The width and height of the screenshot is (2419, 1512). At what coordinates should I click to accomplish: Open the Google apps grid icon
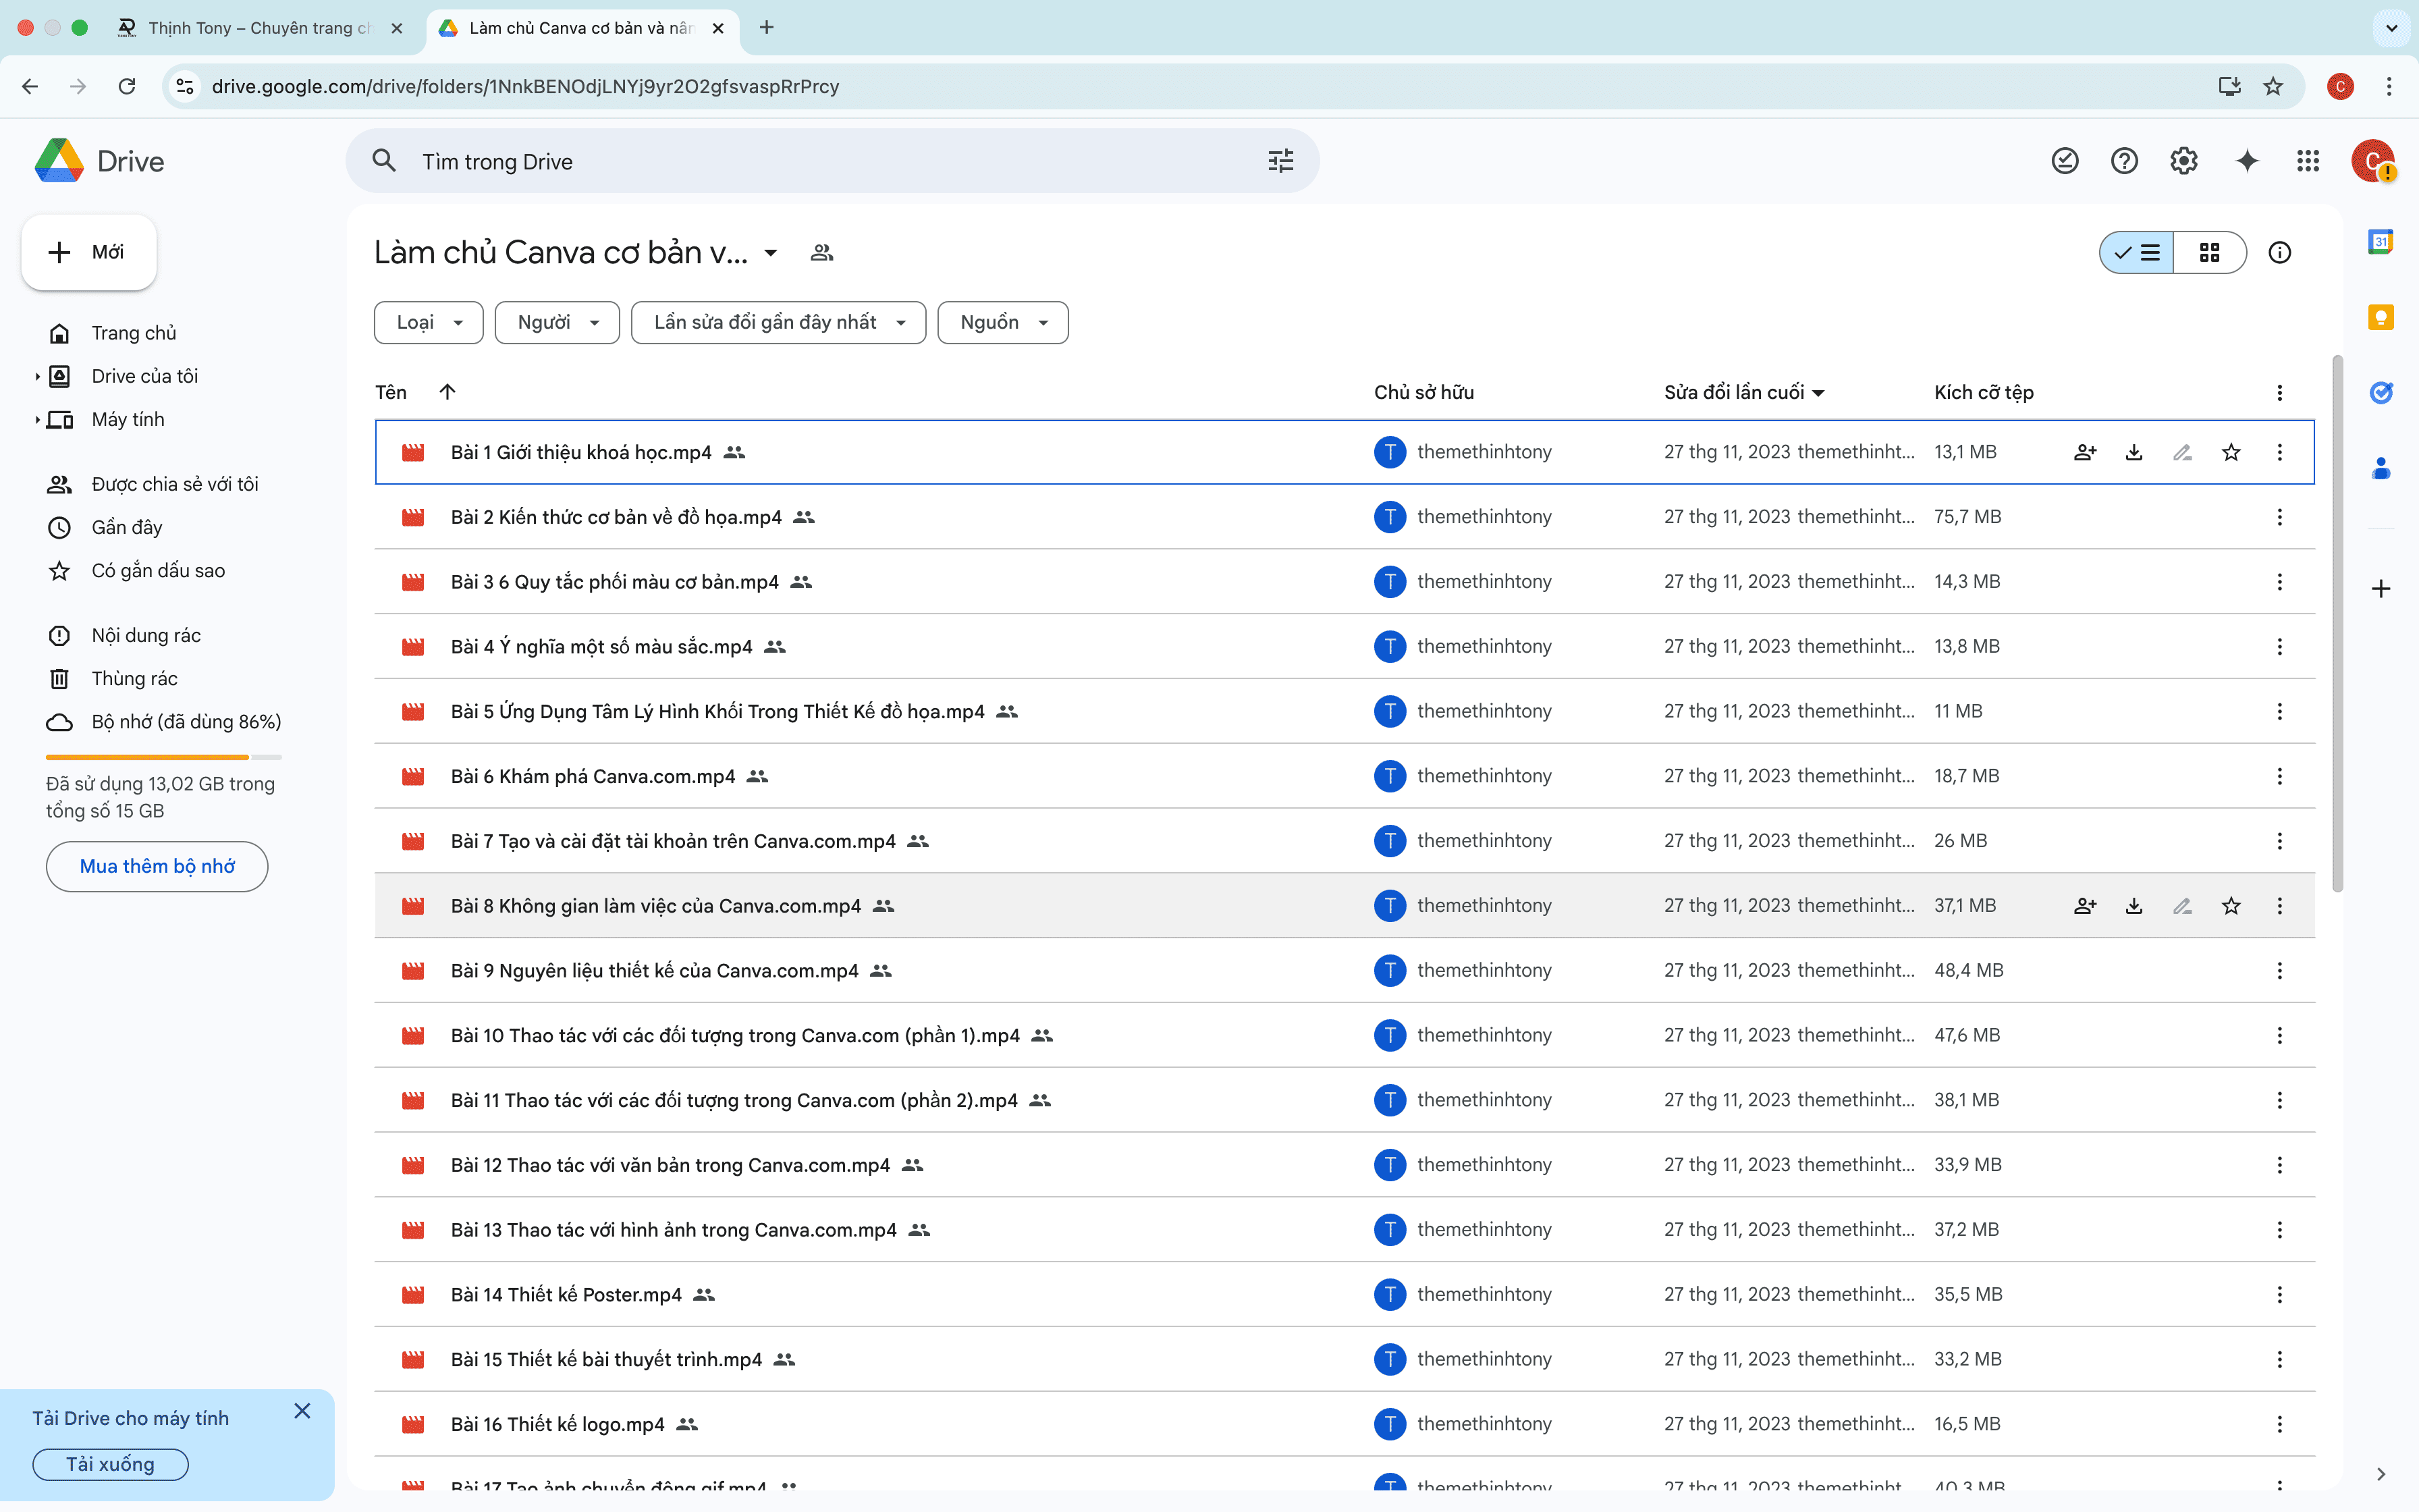(2307, 161)
